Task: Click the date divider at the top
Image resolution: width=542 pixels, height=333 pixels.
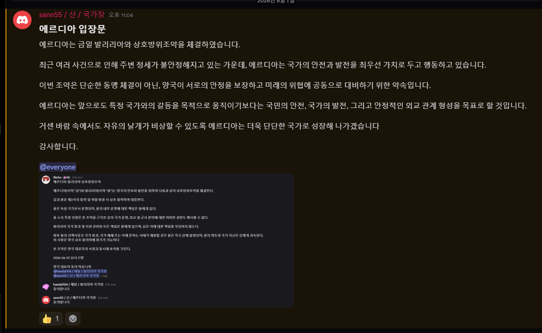Action: tap(276, 1)
